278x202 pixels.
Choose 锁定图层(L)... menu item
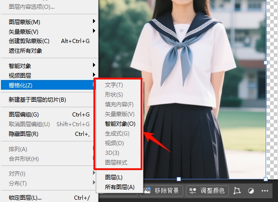point(49,197)
